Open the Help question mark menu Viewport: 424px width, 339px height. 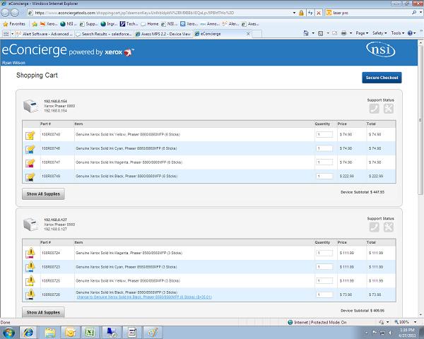411,33
